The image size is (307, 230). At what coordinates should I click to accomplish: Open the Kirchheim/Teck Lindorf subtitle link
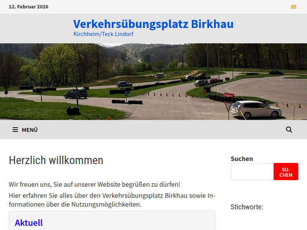point(104,34)
